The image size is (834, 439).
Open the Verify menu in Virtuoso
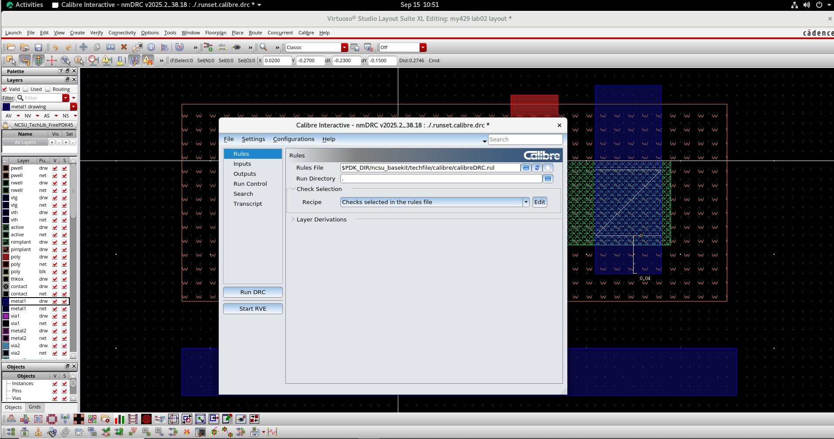[x=96, y=33]
